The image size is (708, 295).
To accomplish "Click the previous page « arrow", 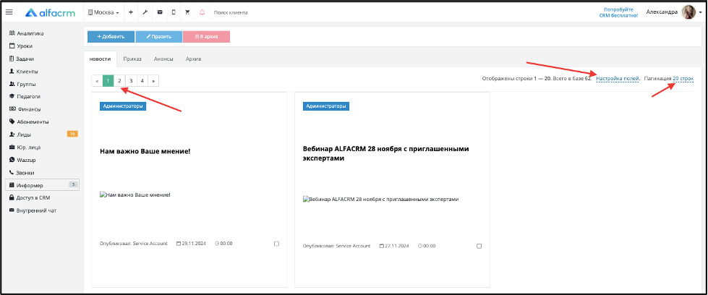I will (x=97, y=80).
